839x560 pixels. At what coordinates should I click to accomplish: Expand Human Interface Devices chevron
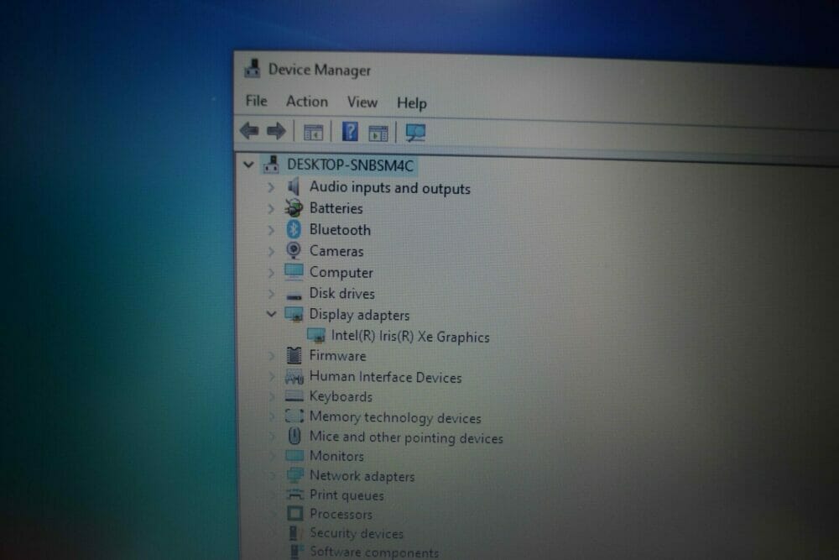click(271, 376)
